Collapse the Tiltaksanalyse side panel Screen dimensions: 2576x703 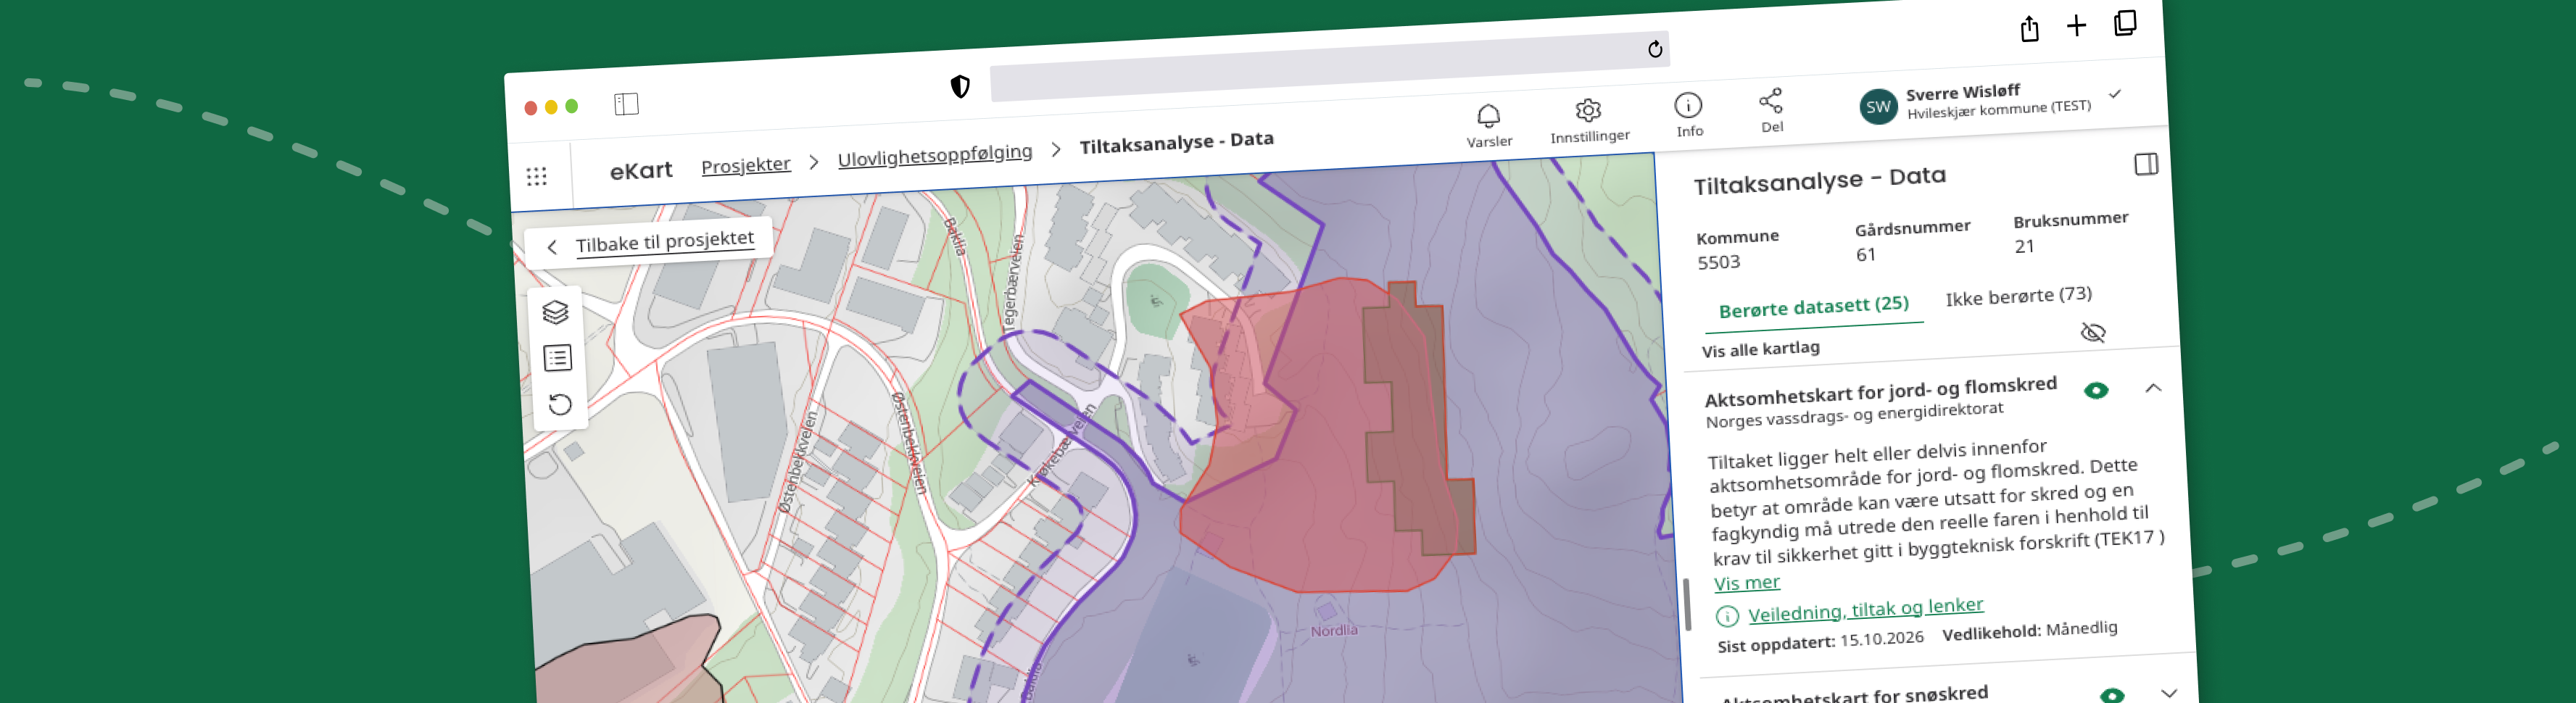(2146, 164)
